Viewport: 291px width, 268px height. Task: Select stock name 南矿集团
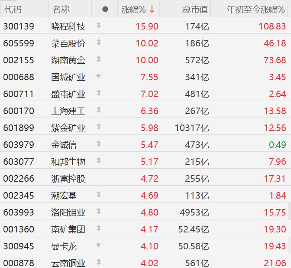pos(68,229)
